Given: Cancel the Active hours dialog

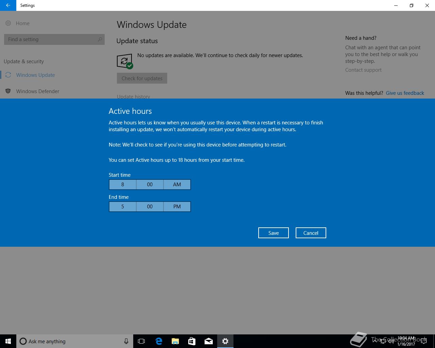Looking at the screenshot, I should coord(311,233).
